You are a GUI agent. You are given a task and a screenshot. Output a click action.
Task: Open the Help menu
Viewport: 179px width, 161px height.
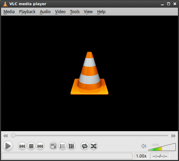click(101, 12)
